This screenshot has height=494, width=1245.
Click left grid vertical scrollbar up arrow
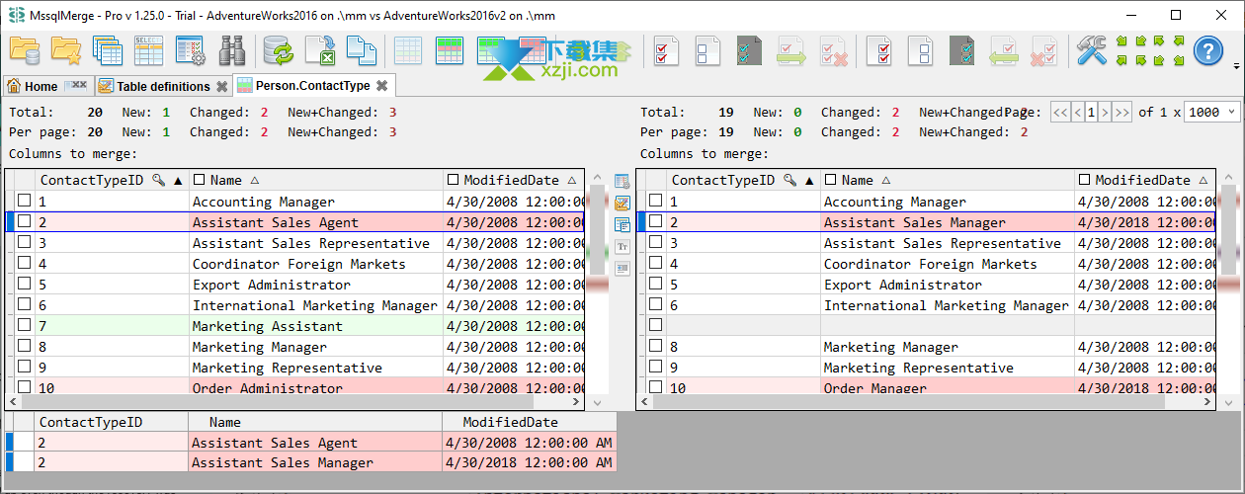[x=596, y=179]
